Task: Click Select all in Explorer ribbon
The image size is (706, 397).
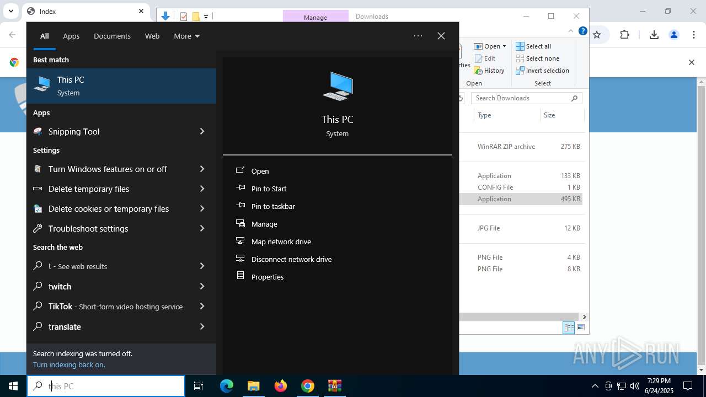Action: point(533,46)
